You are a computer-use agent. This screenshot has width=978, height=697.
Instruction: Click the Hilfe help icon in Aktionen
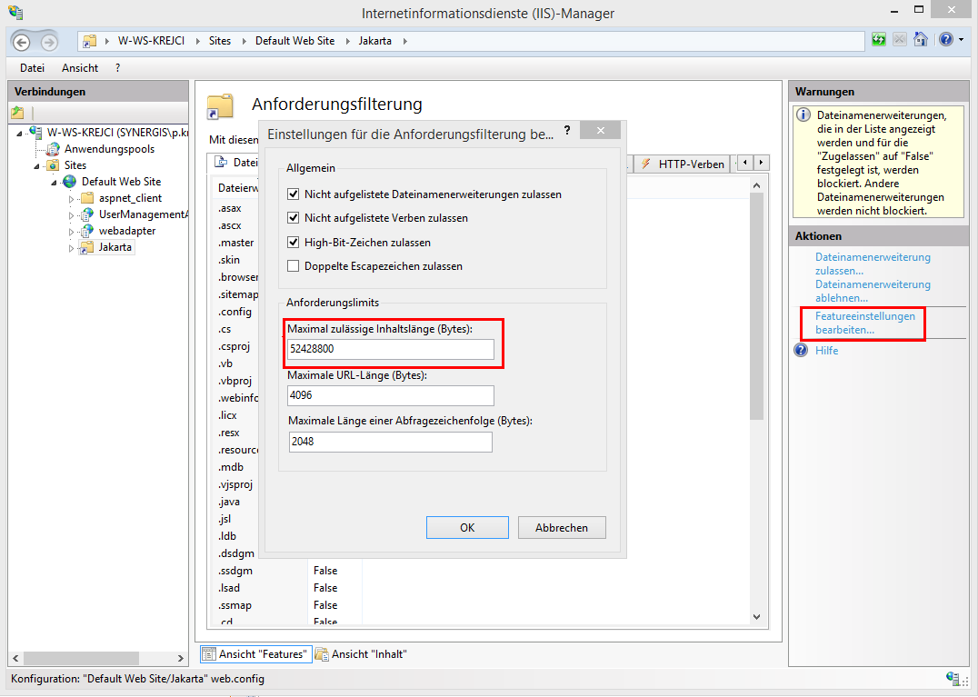(x=801, y=351)
